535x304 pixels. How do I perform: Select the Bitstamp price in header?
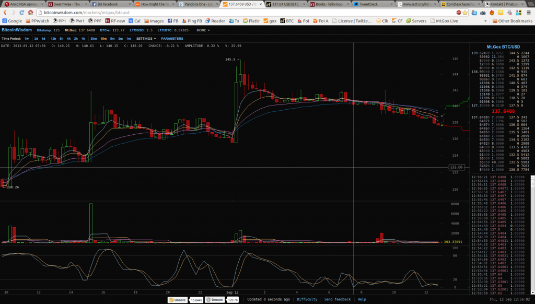pyautogui.click(x=48, y=30)
